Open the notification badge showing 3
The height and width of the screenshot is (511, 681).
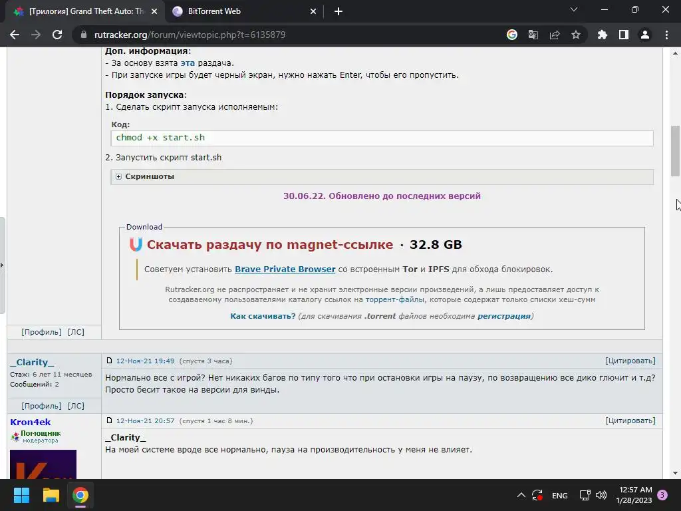point(662,495)
